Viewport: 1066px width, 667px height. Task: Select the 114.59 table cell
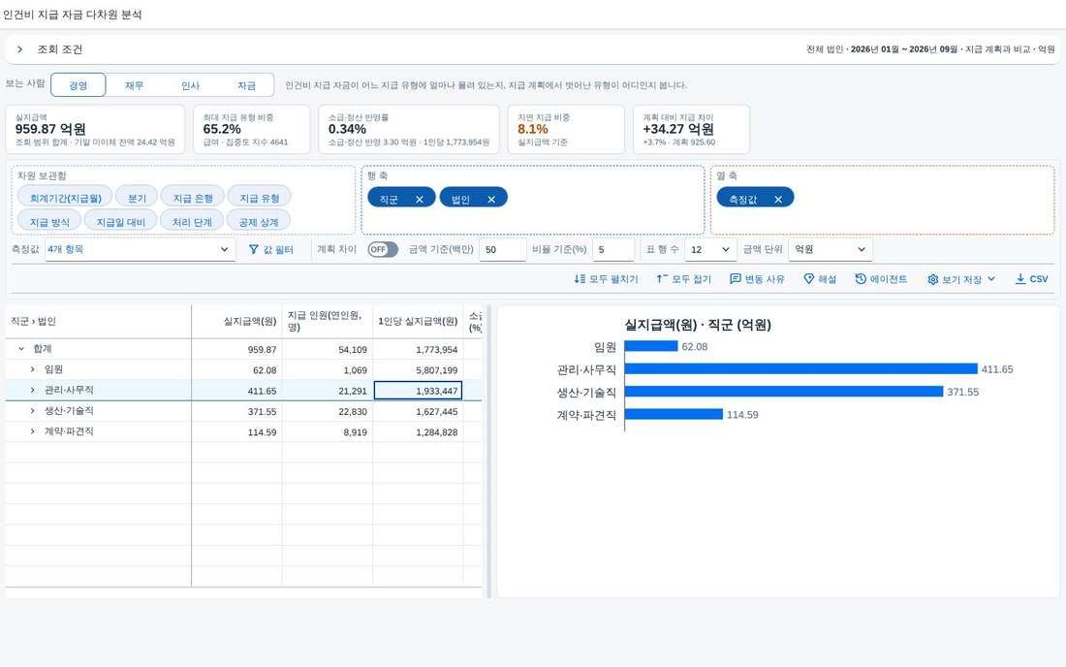click(x=236, y=431)
